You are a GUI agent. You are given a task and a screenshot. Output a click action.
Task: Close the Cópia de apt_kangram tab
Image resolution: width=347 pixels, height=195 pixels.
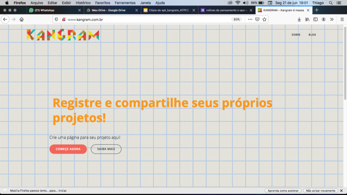pyautogui.click(x=194, y=10)
